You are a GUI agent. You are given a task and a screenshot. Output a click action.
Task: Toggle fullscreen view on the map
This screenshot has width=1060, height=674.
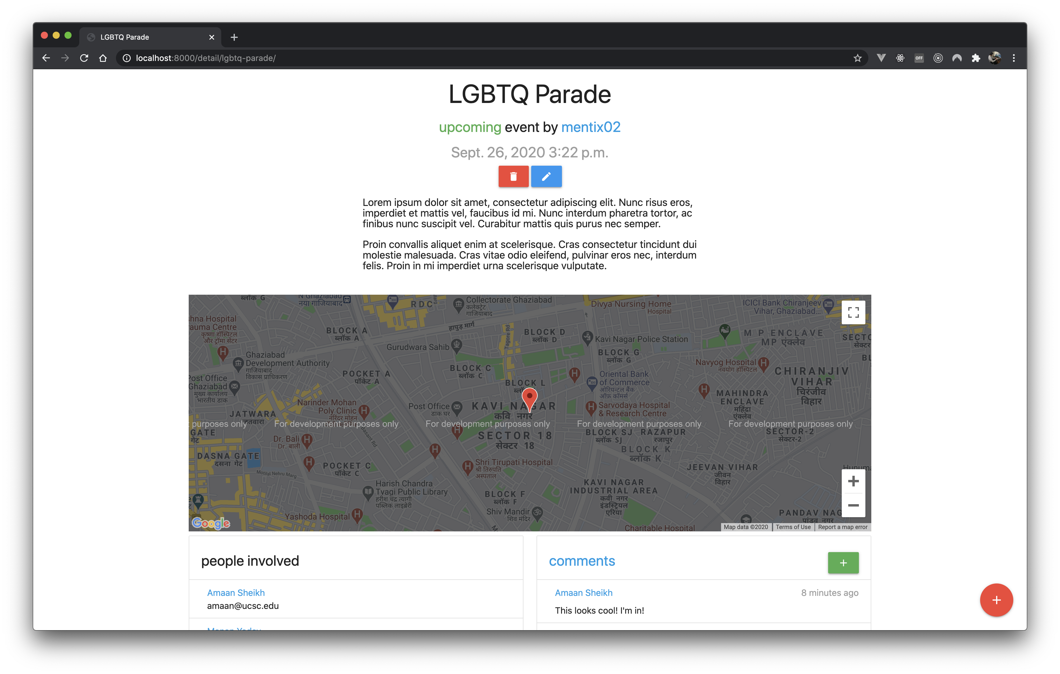853,312
